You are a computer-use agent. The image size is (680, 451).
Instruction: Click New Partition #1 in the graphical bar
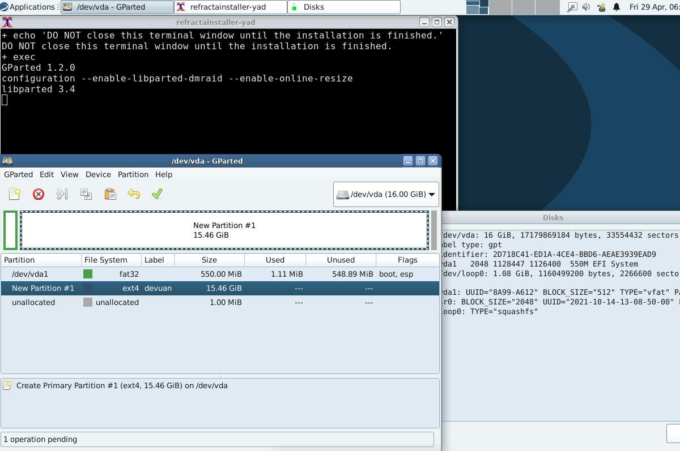[224, 230]
